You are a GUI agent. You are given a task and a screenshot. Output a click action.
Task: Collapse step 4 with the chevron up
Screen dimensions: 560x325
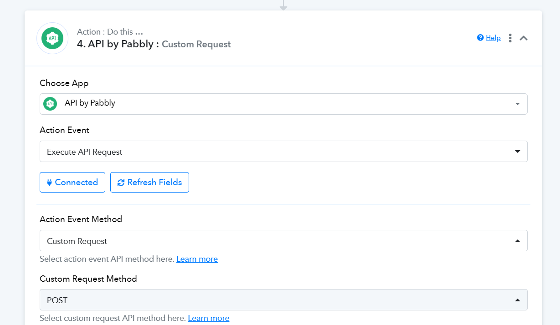click(x=524, y=38)
